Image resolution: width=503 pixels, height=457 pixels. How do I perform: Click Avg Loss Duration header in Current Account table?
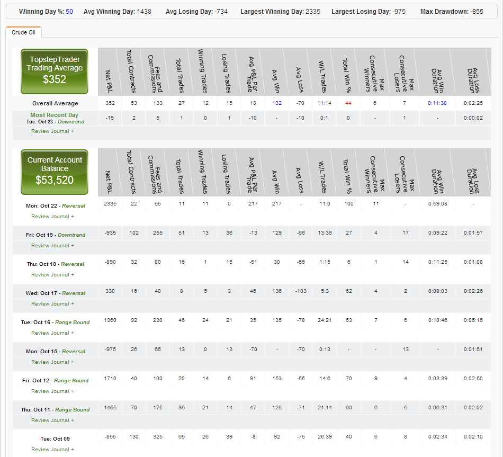pos(473,181)
